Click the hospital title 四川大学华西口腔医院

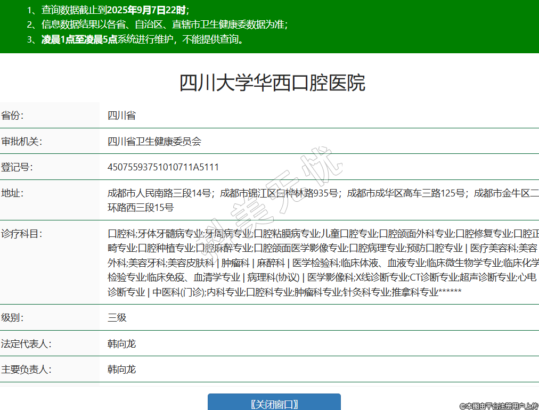(x=272, y=84)
